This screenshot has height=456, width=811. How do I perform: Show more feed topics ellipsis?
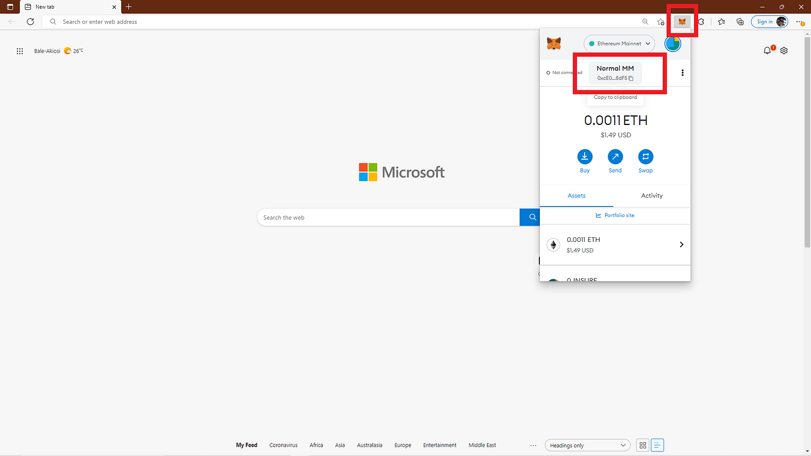coord(533,446)
